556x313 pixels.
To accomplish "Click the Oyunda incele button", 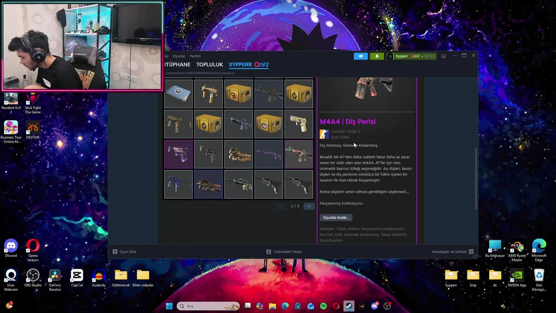I will pyautogui.click(x=336, y=217).
